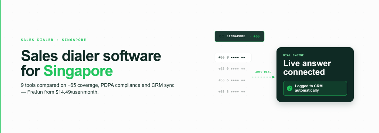Click the green Singapore word in headline
This screenshot has width=379, height=133.
pos(78,71)
